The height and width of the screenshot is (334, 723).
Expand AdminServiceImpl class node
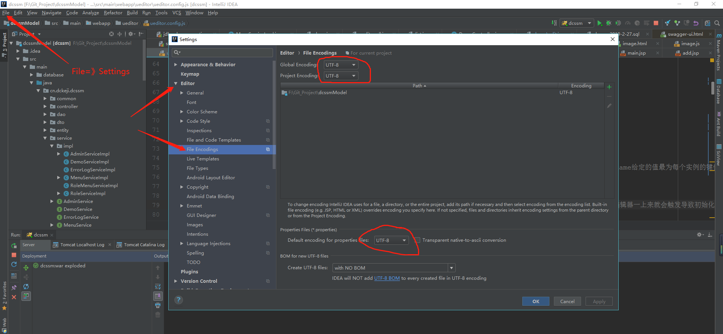[59, 154]
